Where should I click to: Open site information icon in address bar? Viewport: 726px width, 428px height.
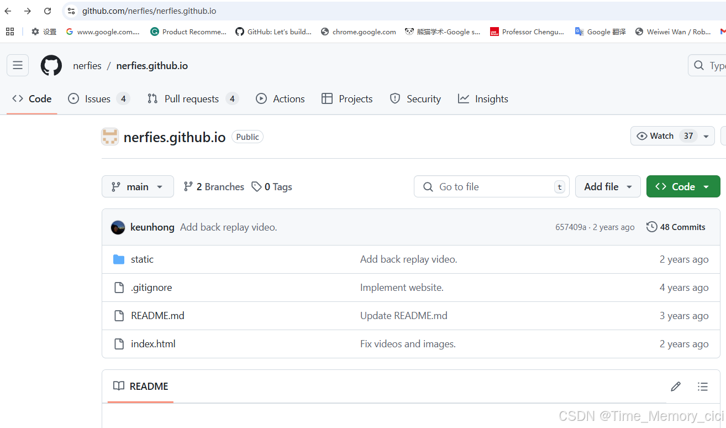(x=71, y=11)
